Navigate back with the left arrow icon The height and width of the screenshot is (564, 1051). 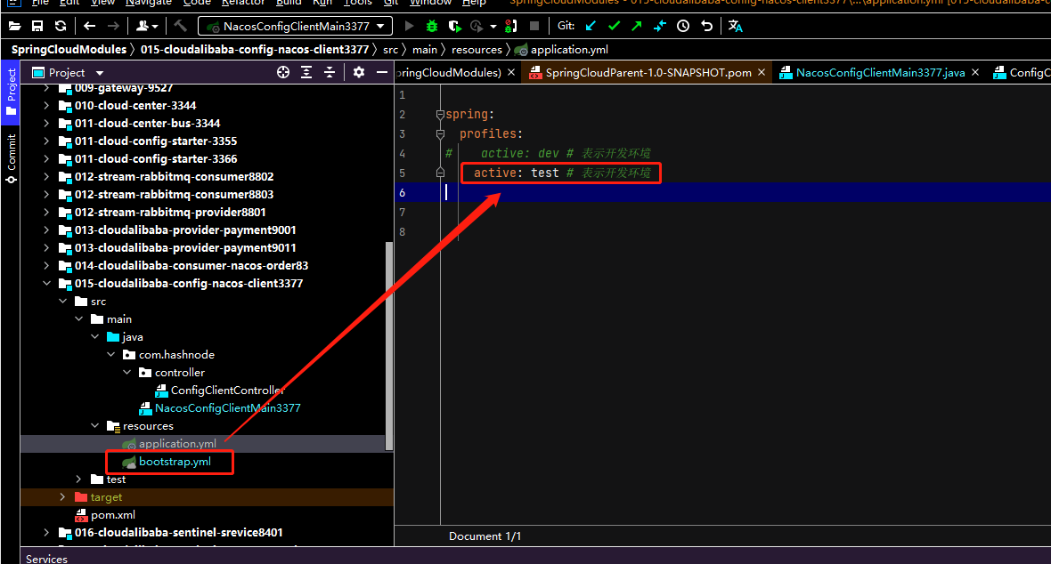tap(89, 26)
